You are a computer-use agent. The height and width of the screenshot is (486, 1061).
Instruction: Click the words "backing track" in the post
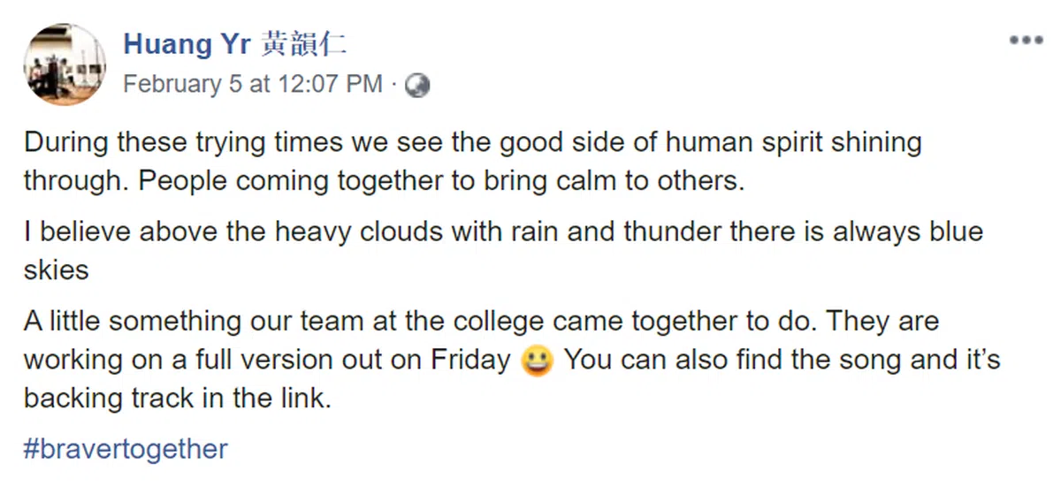pos(111,399)
